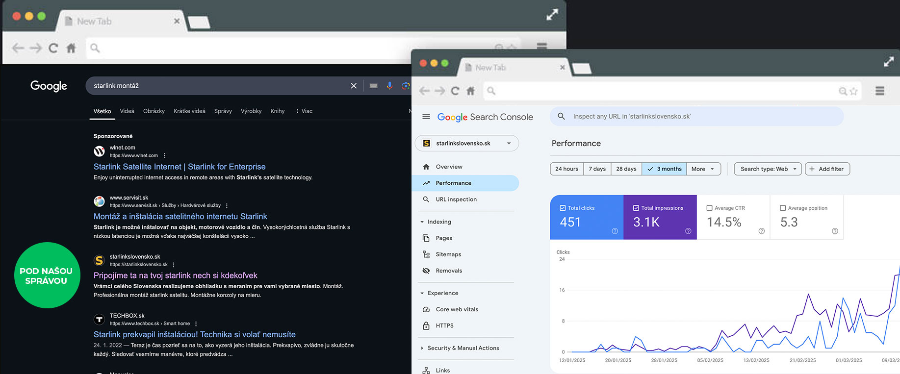Image resolution: width=900 pixels, height=374 pixels.
Task: Reload page in left browser window
Action: pos(53,48)
